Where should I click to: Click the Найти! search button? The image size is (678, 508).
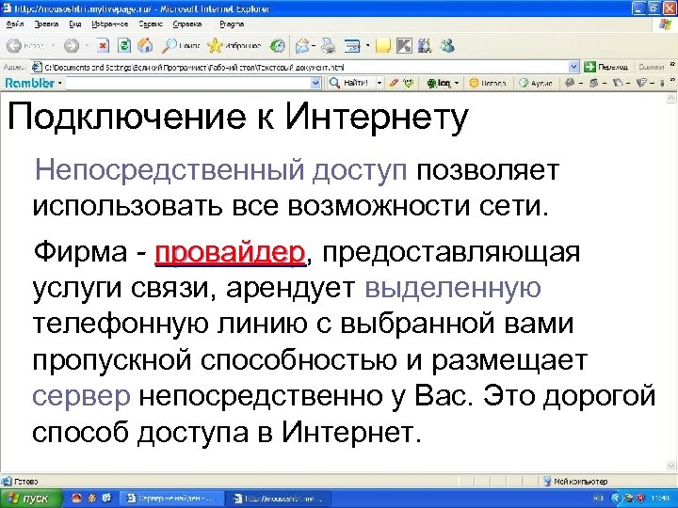tap(348, 83)
